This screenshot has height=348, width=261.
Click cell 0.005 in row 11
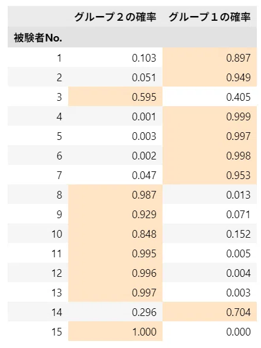(209, 253)
